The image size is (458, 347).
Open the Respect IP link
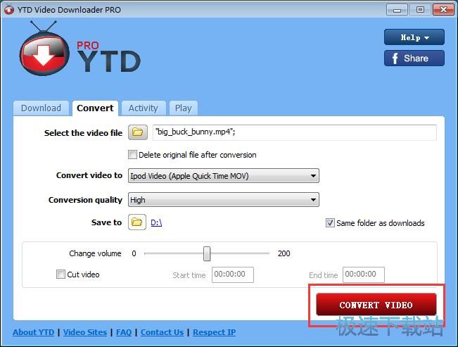coord(215,332)
